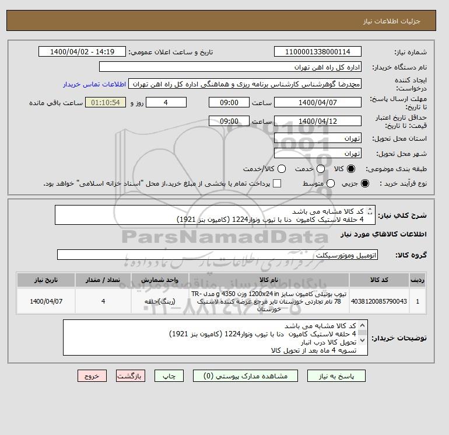Screen dimensions: 449x435
Task: Click the پاسخ به نیاز button
Action: click(x=336, y=375)
